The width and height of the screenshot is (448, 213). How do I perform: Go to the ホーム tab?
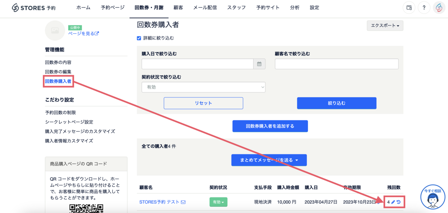83,7
